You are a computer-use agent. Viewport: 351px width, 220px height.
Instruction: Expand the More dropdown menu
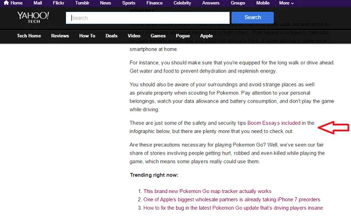[286, 3]
